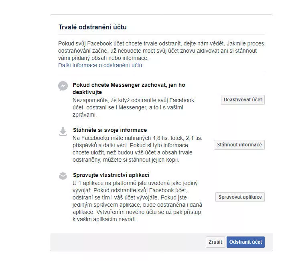The image size is (304, 261).
Task: Click the divider line below the dialog title
Action: click(161, 35)
